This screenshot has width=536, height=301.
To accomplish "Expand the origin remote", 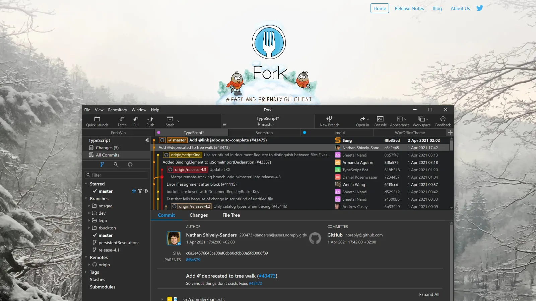I will coord(89,265).
